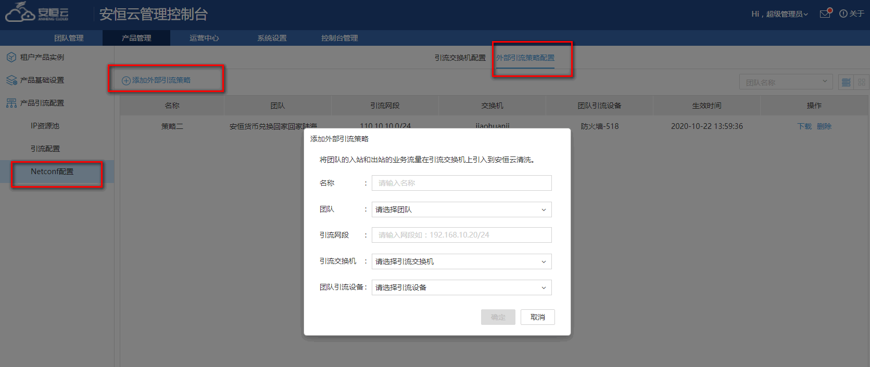Viewport: 870px width, 367px height.
Task: Switch to grid view layout icon
Action: (x=862, y=82)
